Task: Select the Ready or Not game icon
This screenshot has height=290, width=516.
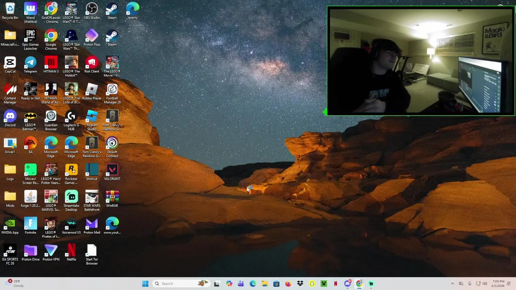Action: [31, 92]
